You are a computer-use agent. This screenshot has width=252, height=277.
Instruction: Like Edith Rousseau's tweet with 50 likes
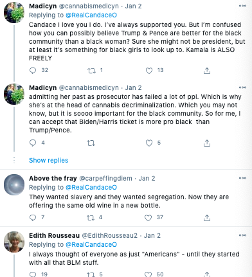(x=148, y=274)
